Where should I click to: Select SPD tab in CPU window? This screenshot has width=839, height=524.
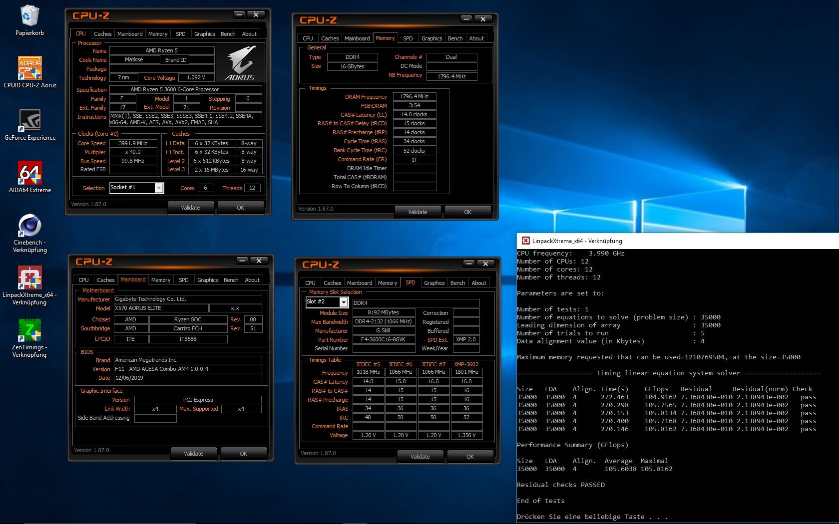[181, 34]
